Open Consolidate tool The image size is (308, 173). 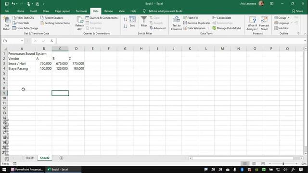pyautogui.click(x=222, y=18)
